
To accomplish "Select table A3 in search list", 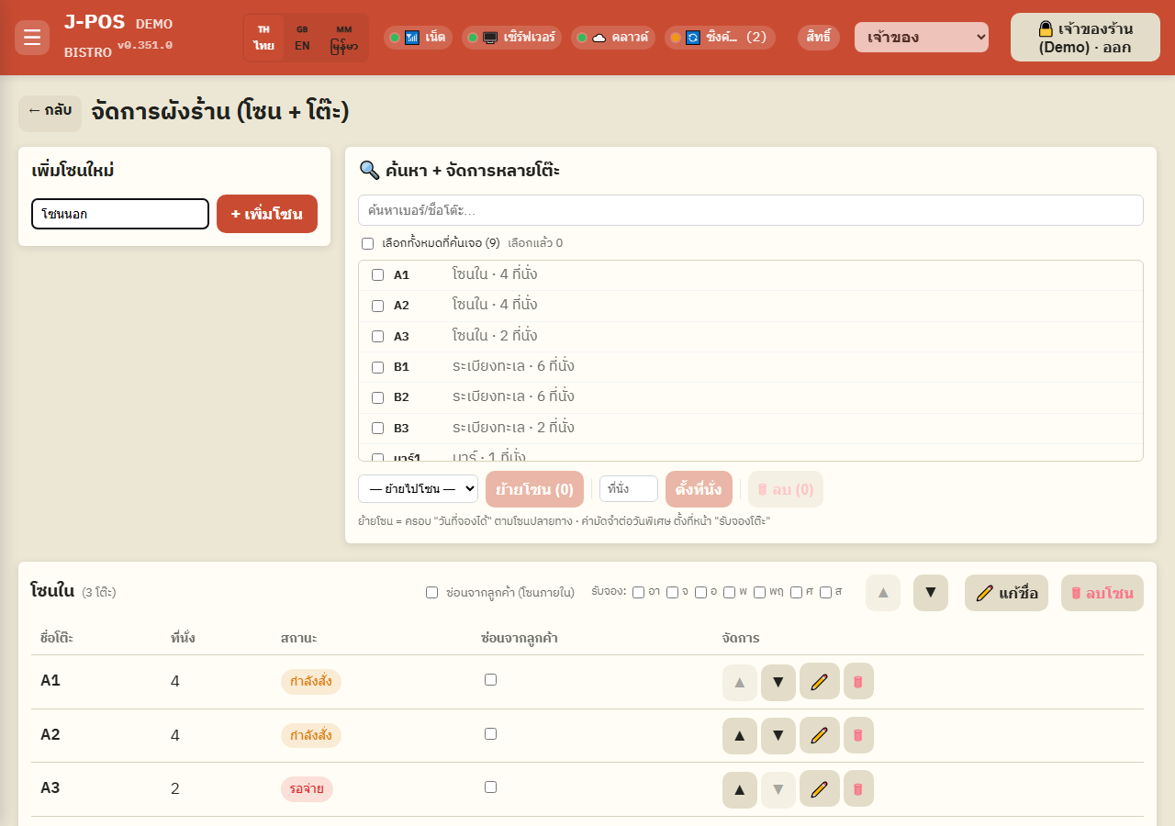I will pyautogui.click(x=377, y=336).
